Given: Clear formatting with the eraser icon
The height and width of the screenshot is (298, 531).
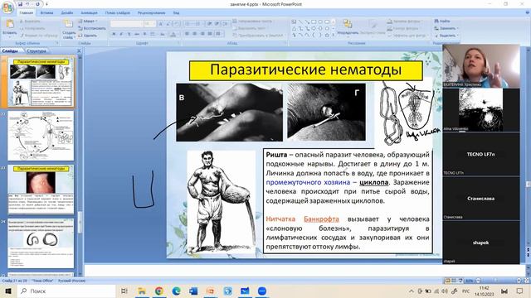Looking at the screenshot, I should click(x=177, y=24).
